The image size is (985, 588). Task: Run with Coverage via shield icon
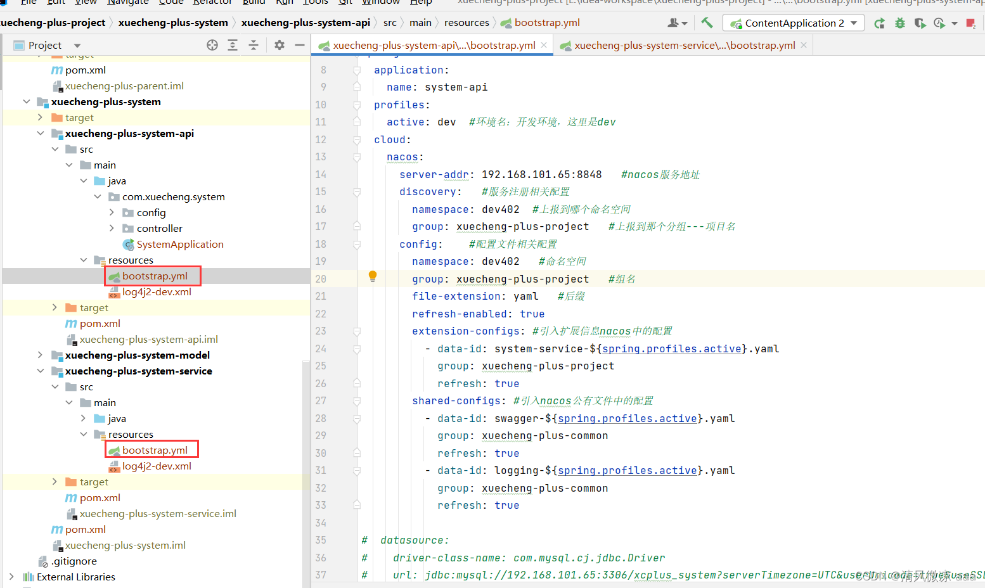[920, 23]
